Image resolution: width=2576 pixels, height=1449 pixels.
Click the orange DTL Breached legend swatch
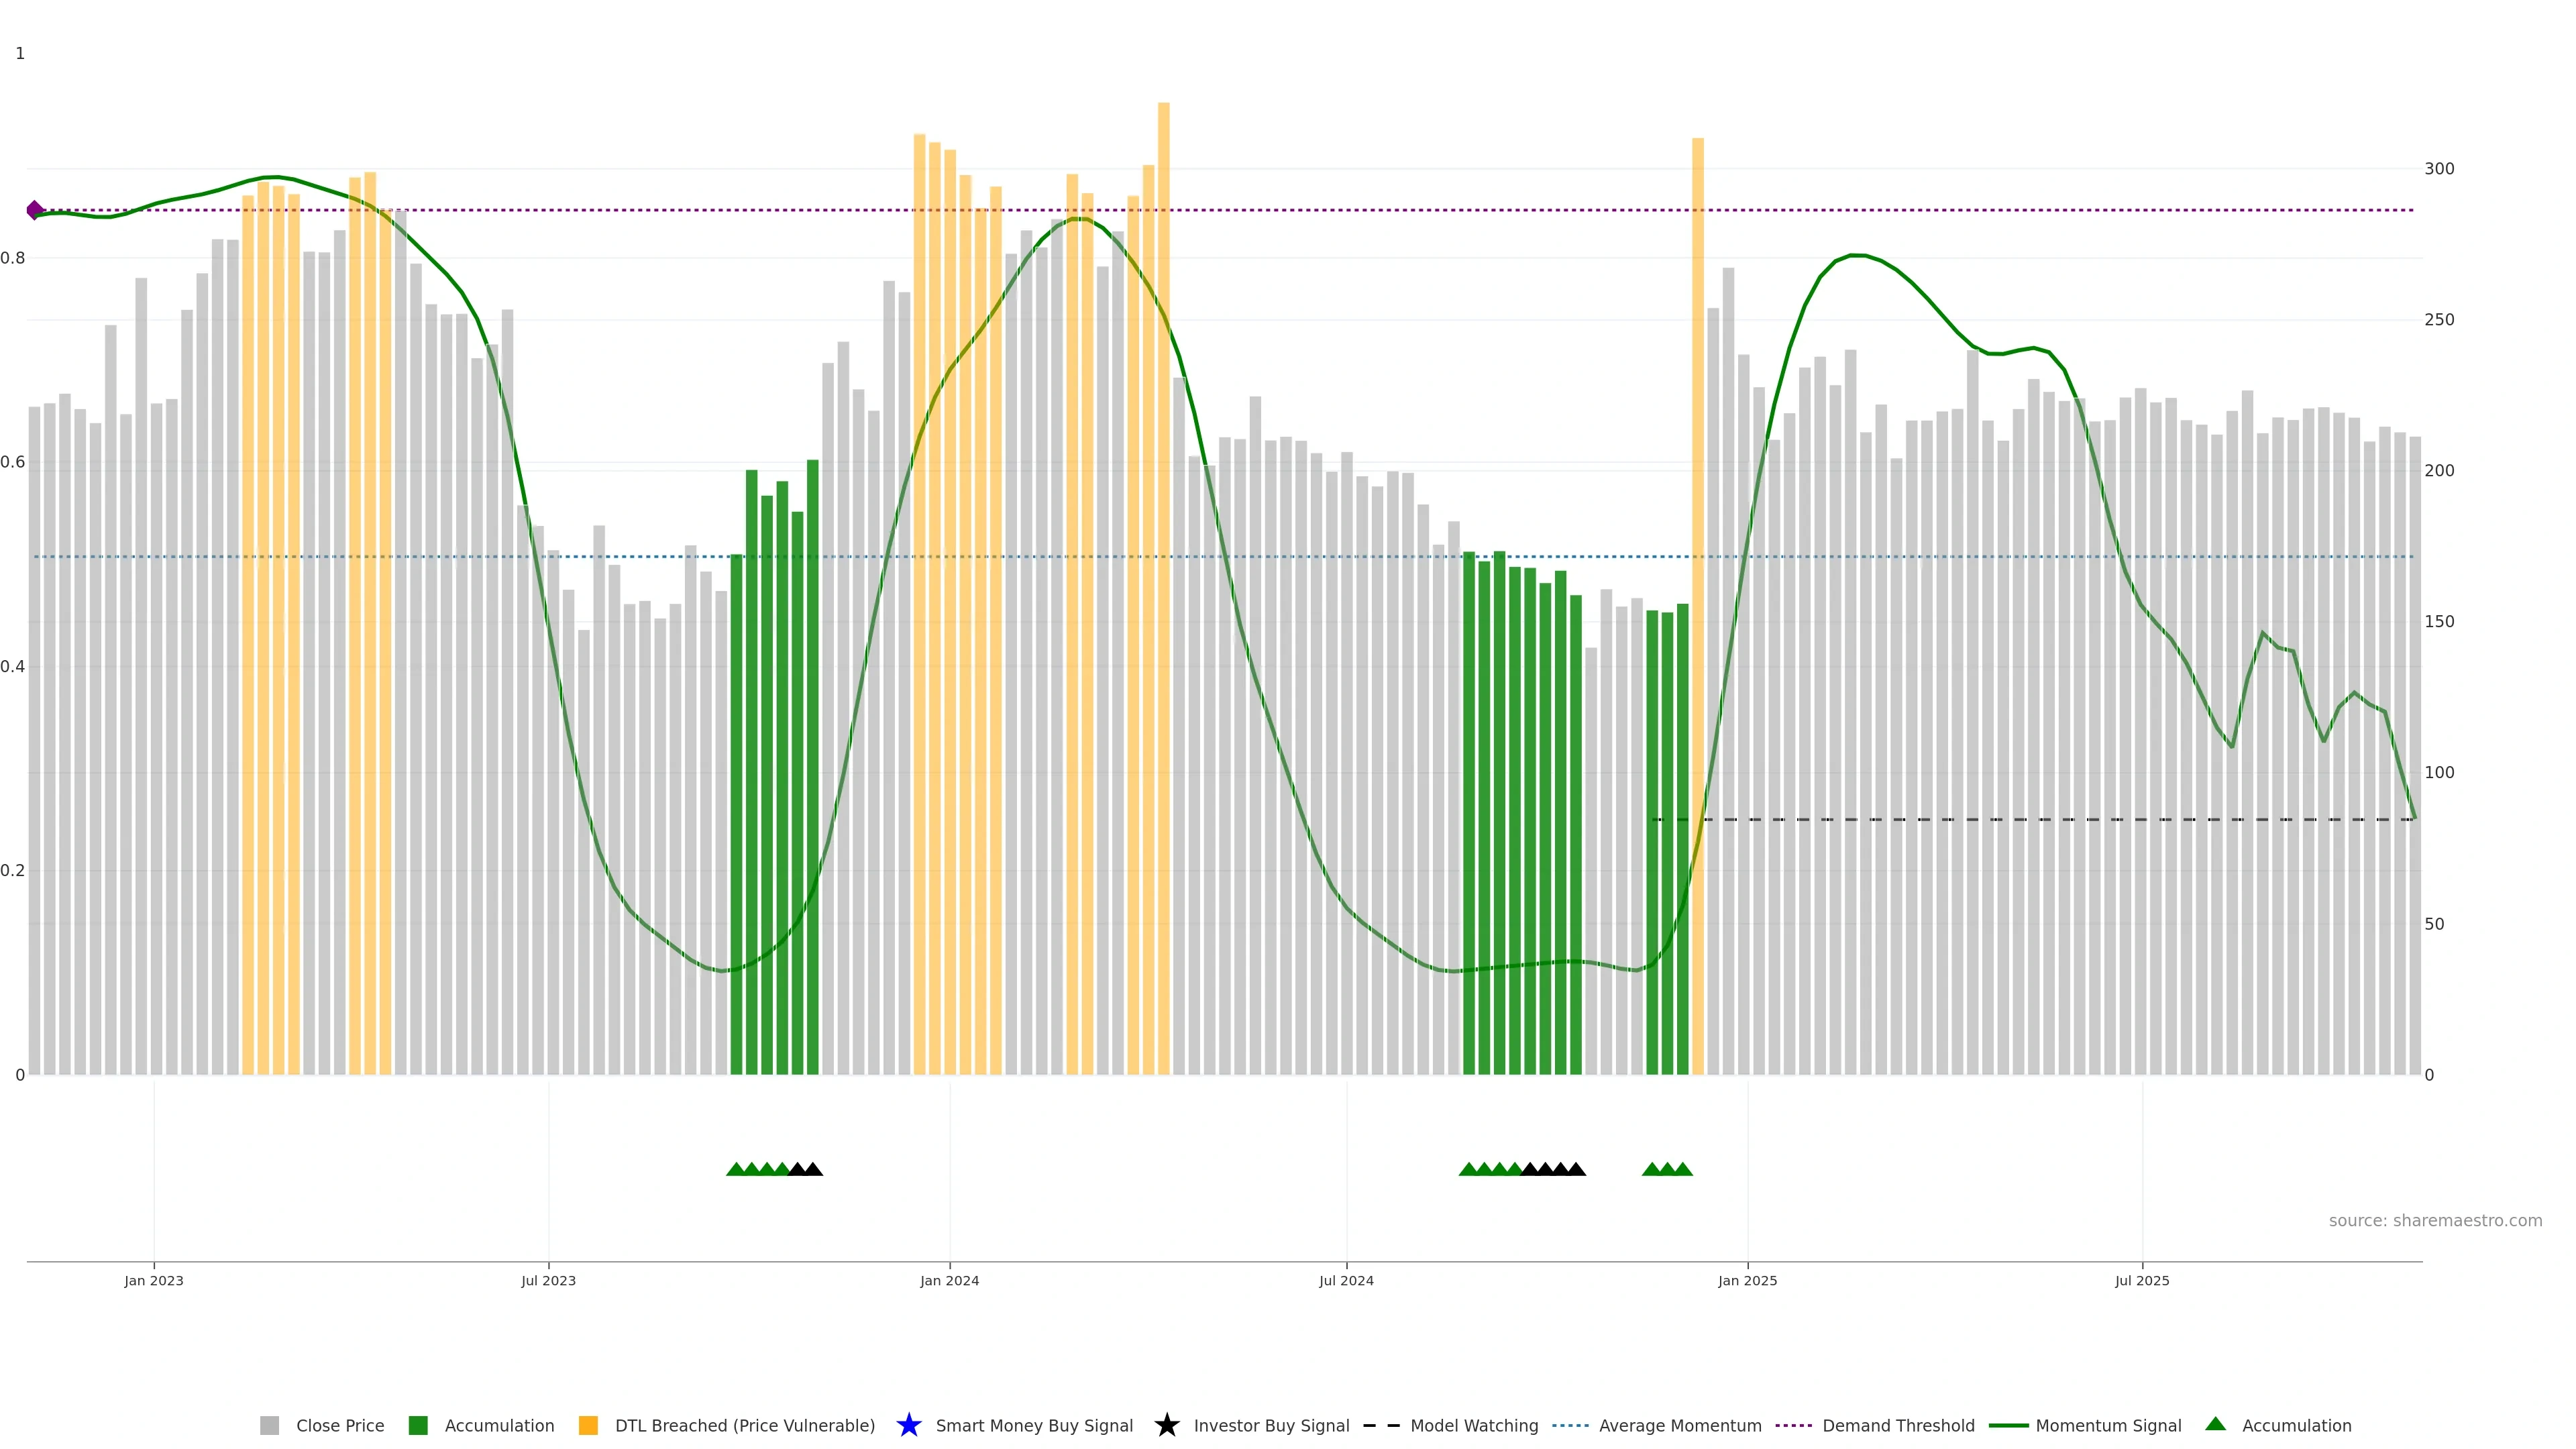(x=588, y=1425)
